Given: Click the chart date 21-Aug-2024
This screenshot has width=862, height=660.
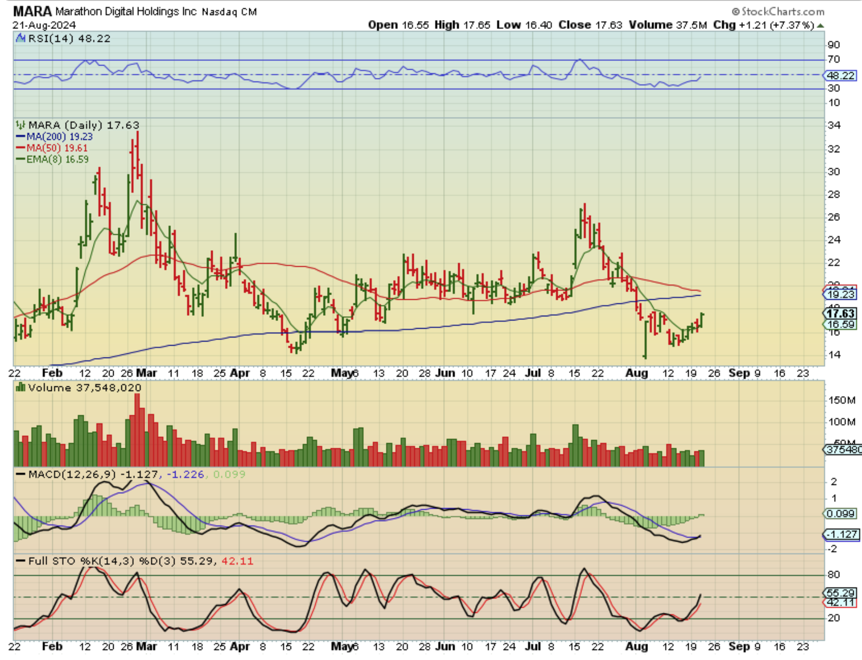Looking at the screenshot, I should point(44,25).
